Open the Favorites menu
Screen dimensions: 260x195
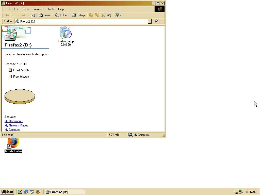(38, 9)
